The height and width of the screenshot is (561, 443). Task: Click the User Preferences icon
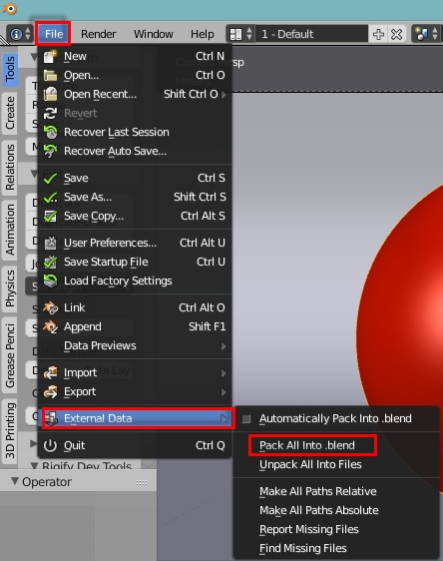[x=51, y=243]
